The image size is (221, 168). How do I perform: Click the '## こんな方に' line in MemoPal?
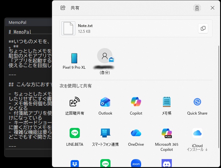30,84
